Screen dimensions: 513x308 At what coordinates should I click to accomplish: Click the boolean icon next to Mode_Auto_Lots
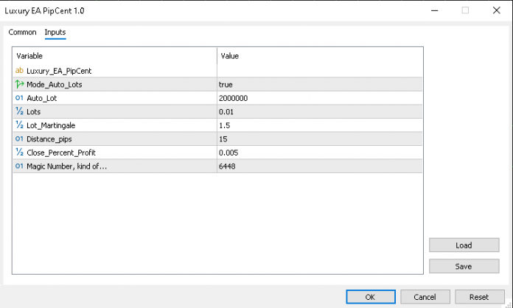(x=20, y=85)
